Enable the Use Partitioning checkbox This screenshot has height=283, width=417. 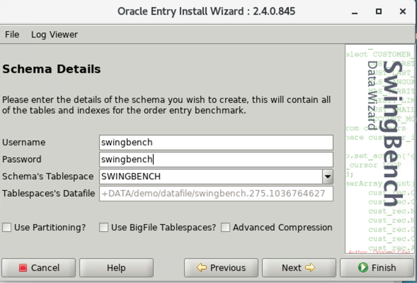tap(8, 227)
